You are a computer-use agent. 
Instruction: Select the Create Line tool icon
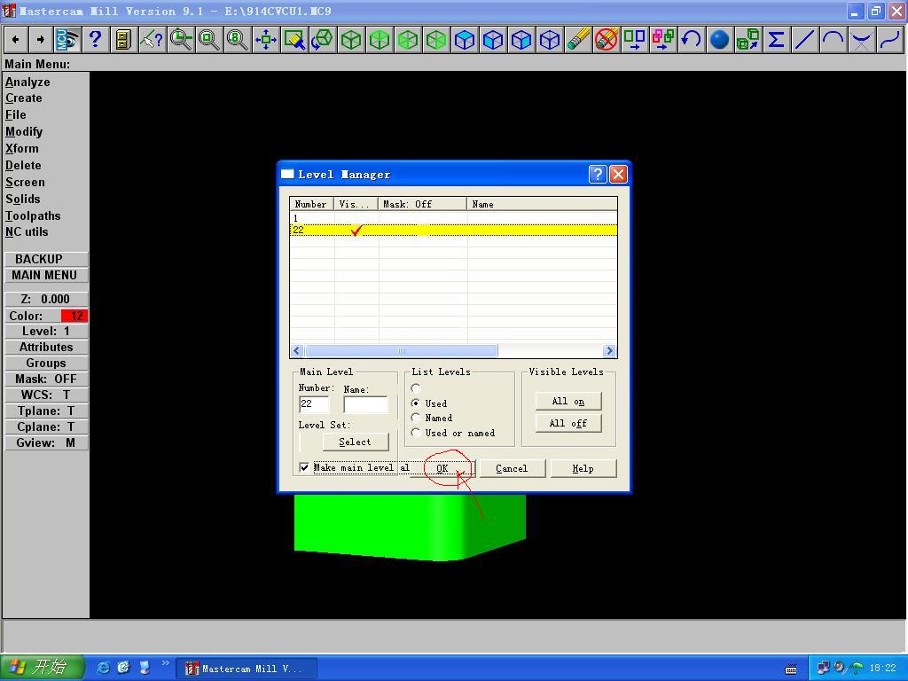[x=804, y=40]
